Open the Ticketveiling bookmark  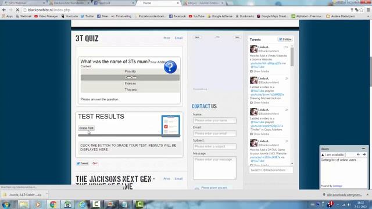(x=121, y=16)
